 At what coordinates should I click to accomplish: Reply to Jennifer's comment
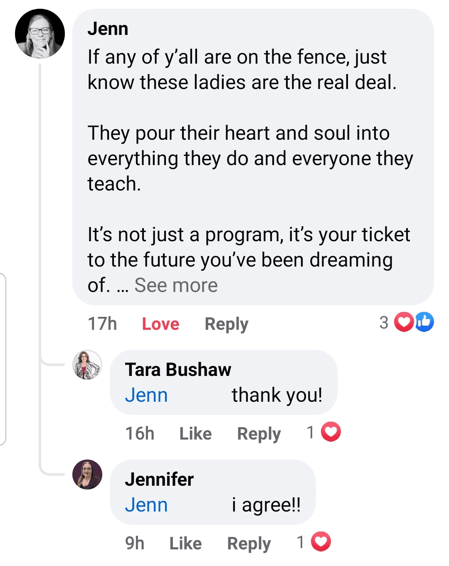(x=249, y=544)
